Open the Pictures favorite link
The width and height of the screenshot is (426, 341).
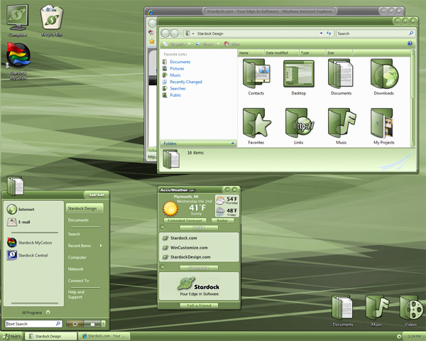coord(173,68)
